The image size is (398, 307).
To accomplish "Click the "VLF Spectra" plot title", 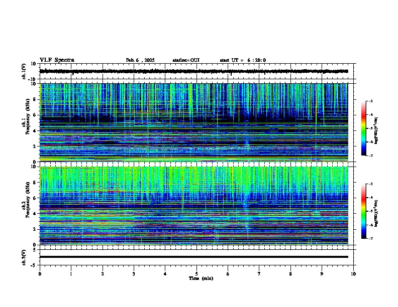I will click(57, 60).
